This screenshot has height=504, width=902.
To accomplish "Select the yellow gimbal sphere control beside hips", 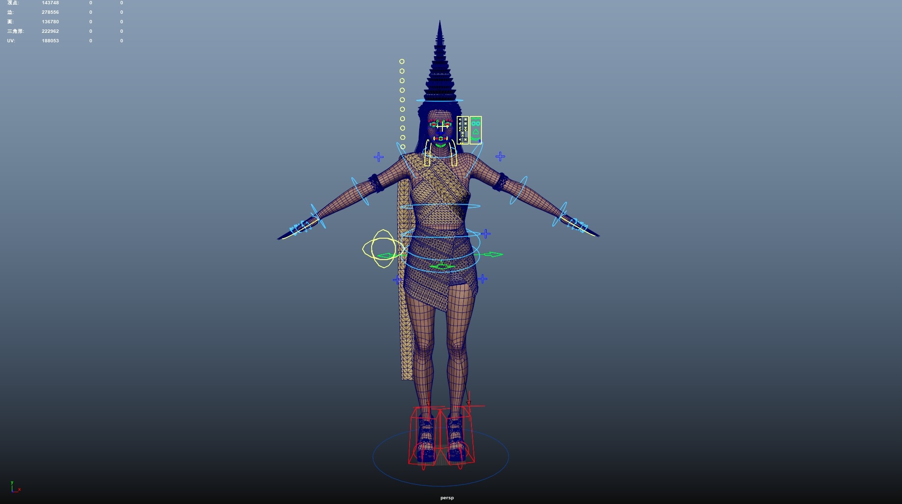I will [383, 248].
